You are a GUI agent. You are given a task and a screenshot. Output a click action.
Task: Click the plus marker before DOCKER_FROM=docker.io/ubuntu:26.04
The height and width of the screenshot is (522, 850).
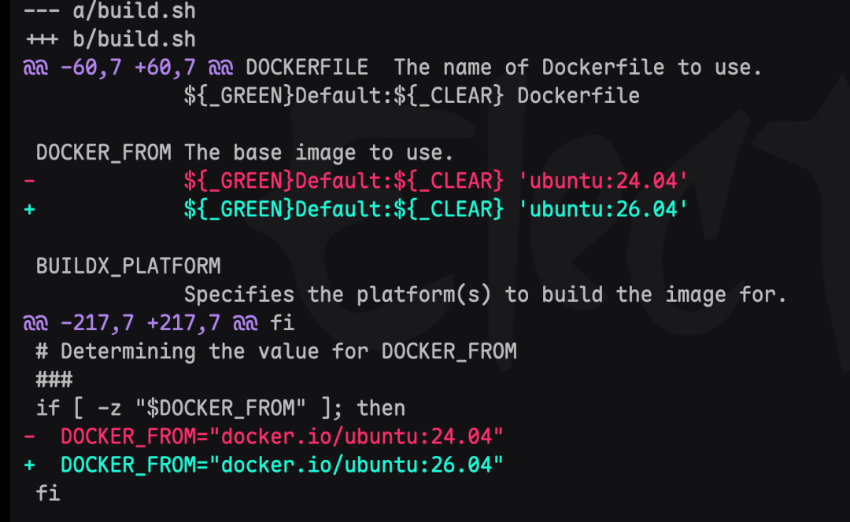pos(30,465)
